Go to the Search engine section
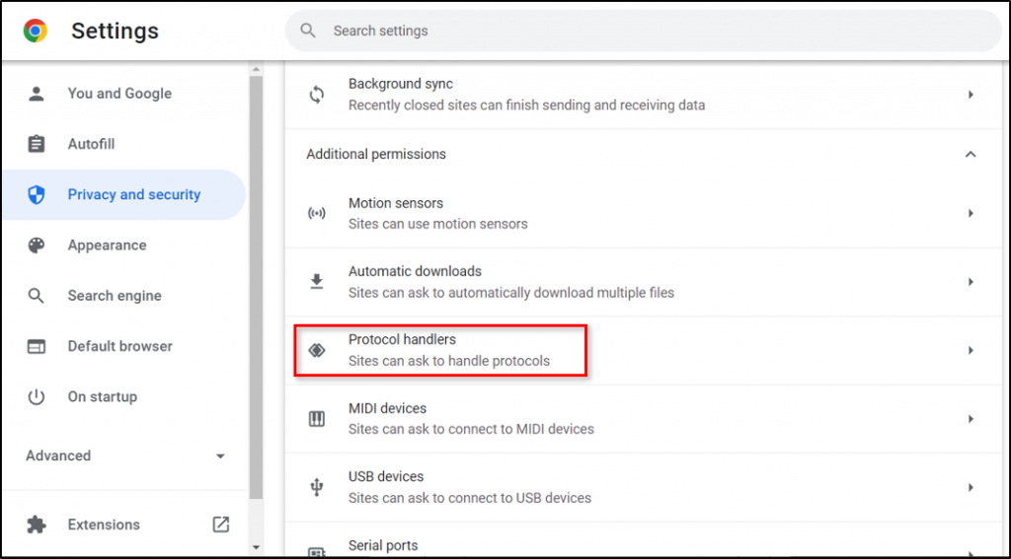Viewport: 1011px width, 559px height. point(115,296)
